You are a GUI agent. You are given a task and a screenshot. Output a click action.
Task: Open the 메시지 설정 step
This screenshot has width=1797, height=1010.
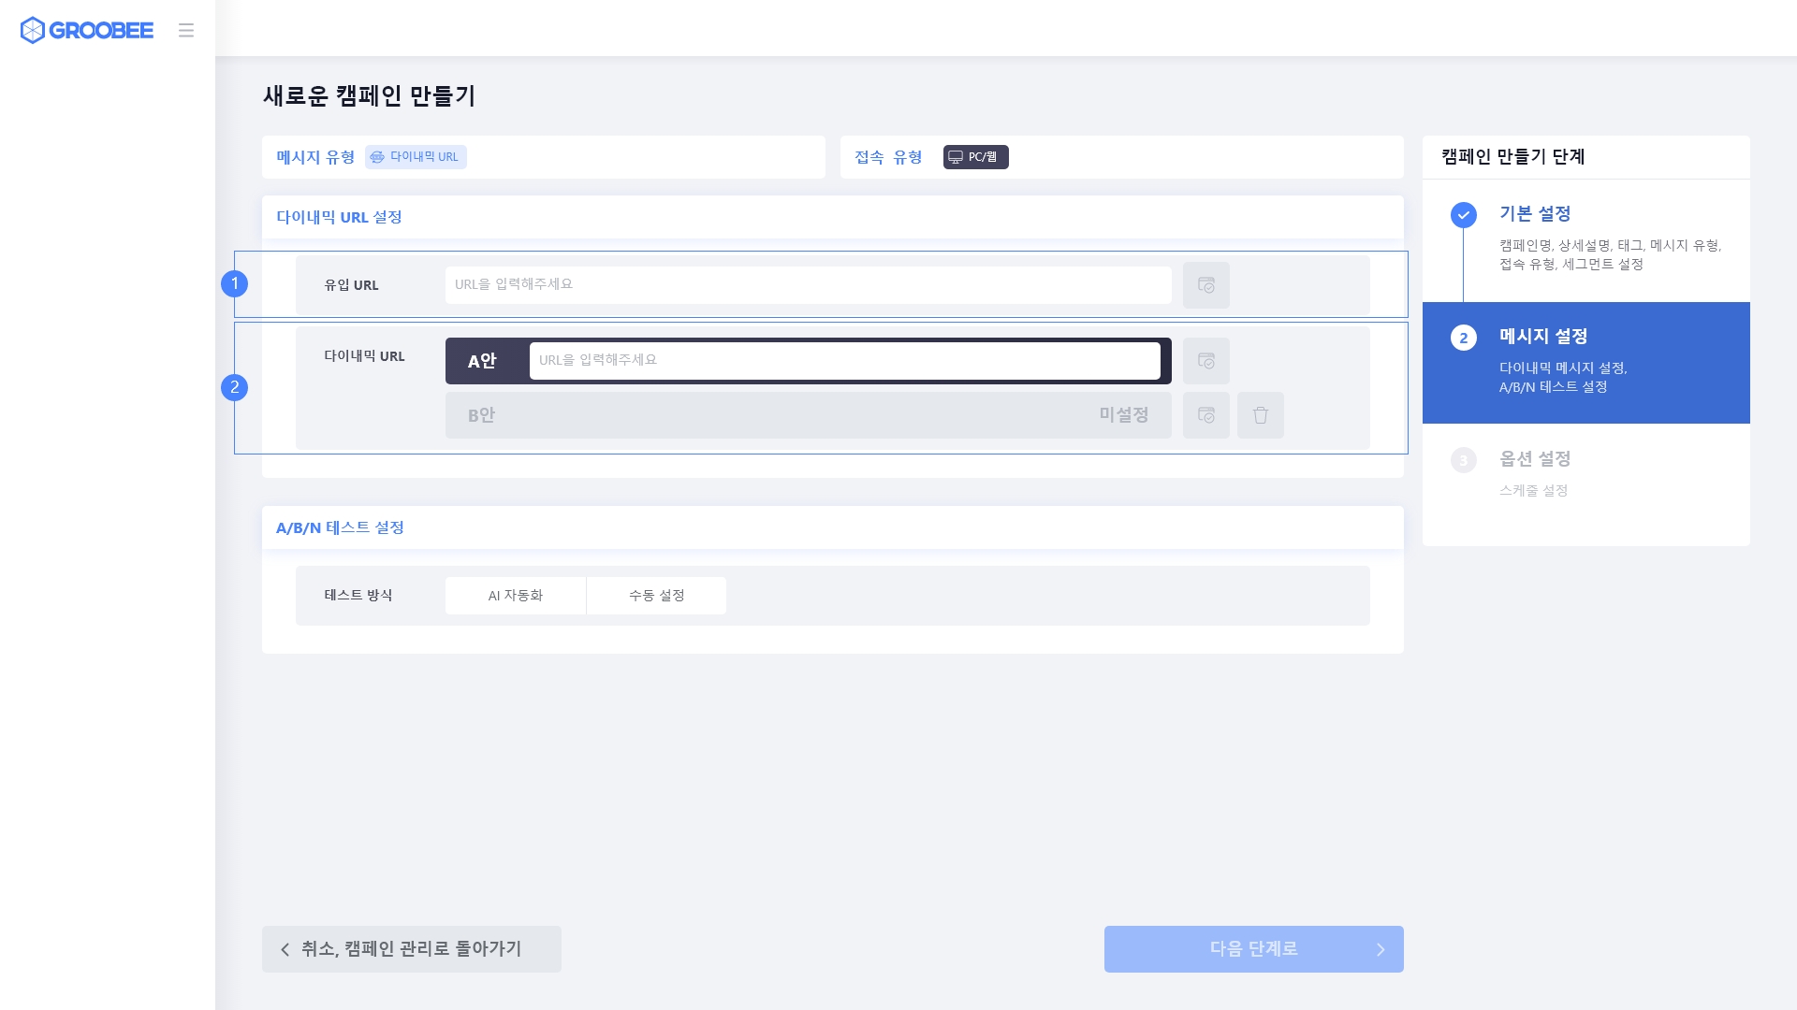(x=1542, y=337)
